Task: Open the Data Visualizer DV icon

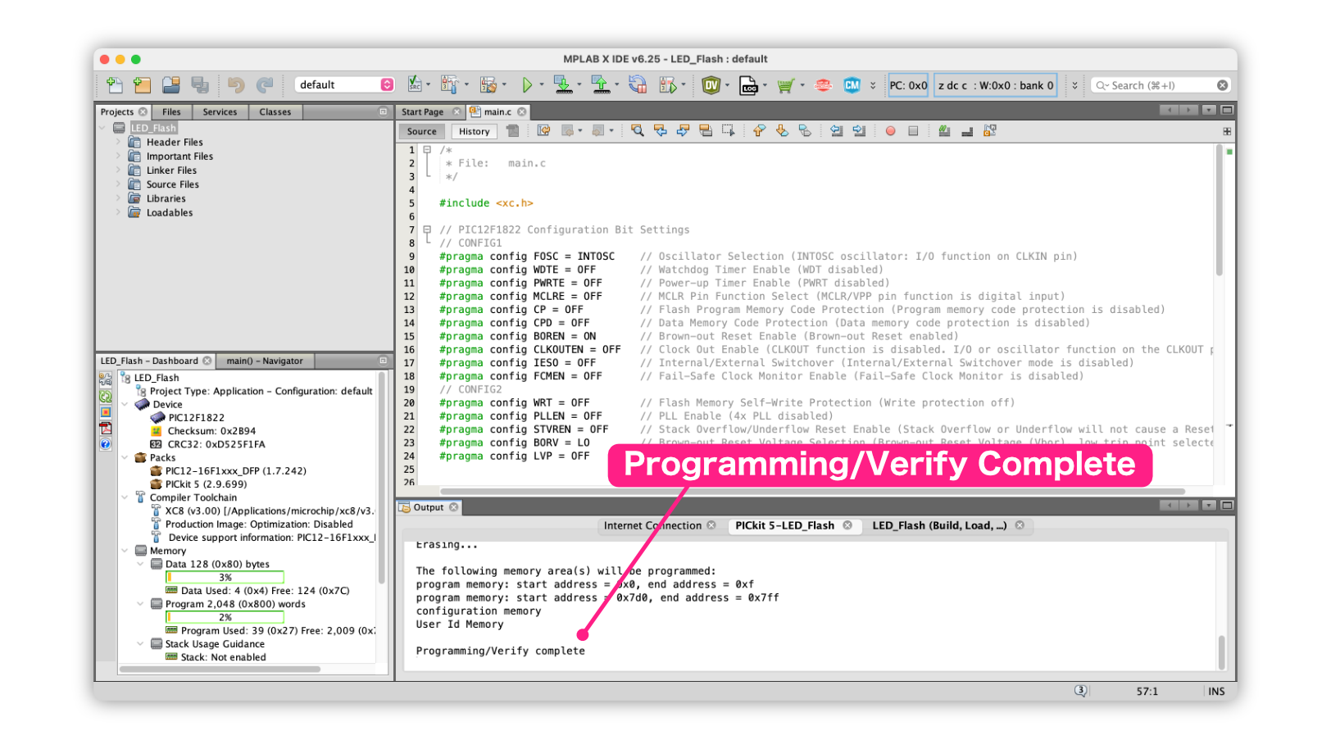Action: click(711, 84)
